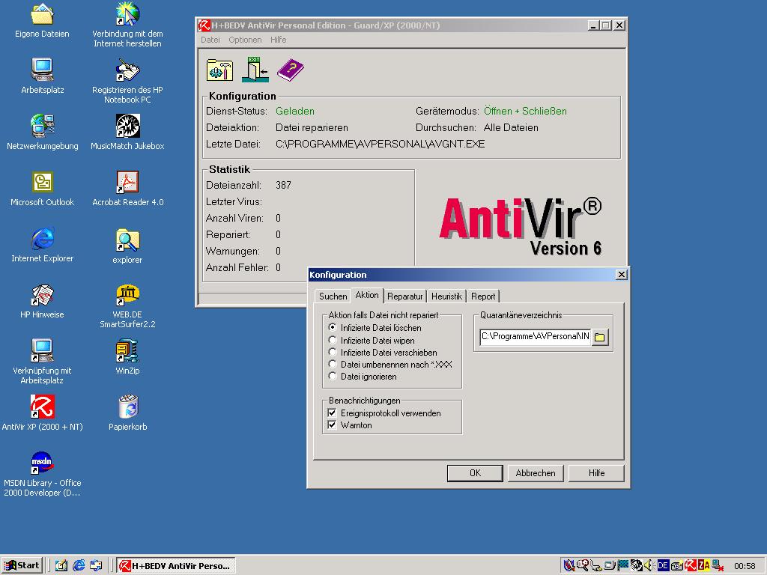Switch to the Aktion tab
The width and height of the screenshot is (767, 575).
point(367,295)
